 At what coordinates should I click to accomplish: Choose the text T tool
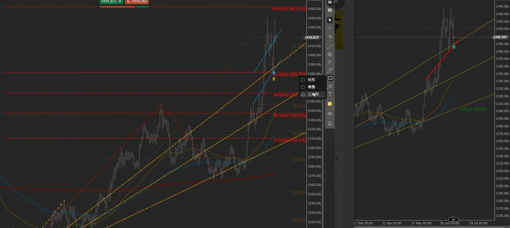[x=330, y=94]
